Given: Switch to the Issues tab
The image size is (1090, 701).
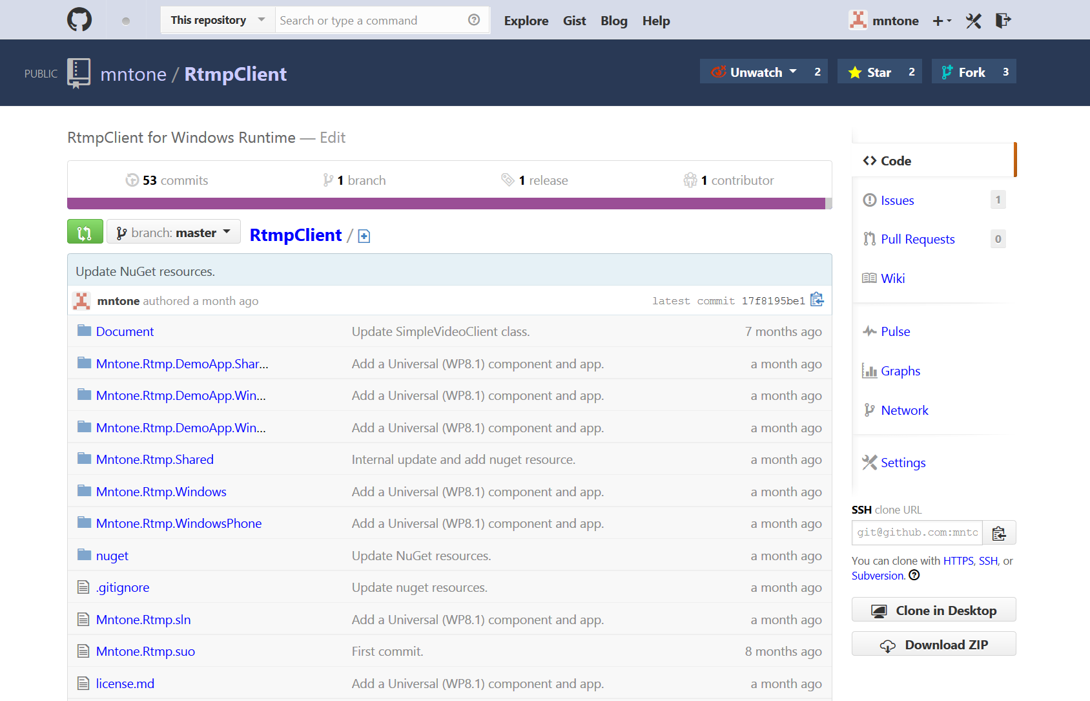Looking at the screenshot, I should pos(897,200).
